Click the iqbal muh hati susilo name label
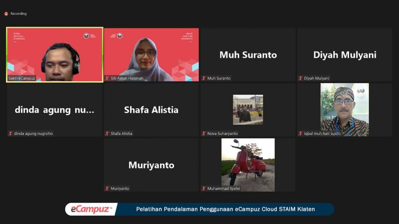 click(x=322, y=133)
